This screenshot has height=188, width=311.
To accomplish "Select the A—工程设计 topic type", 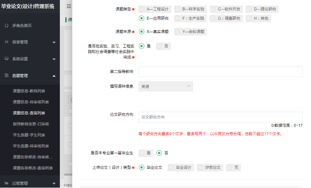I will [141, 9].
